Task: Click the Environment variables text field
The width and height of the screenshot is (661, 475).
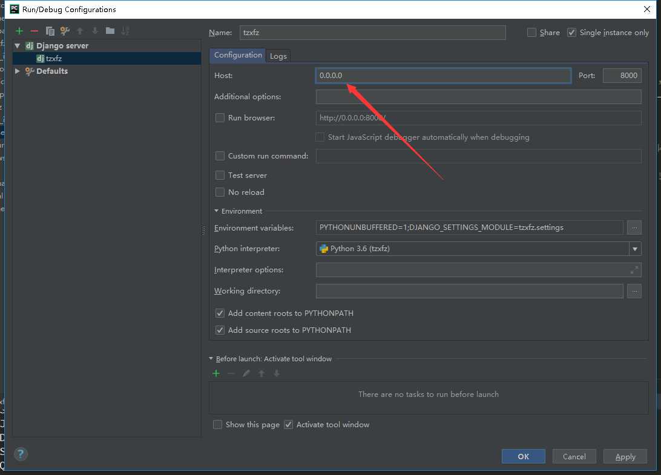Action: pyautogui.click(x=470, y=228)
